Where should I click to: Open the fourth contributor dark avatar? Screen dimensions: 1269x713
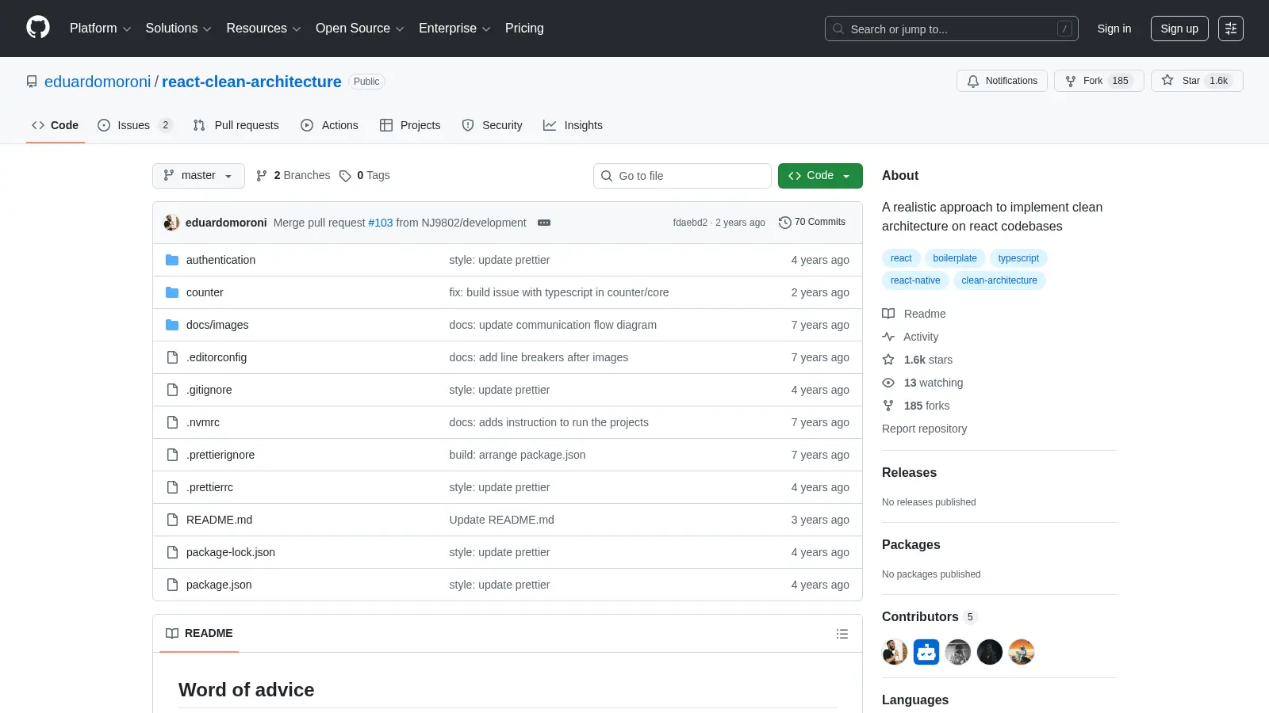point(990,652)
